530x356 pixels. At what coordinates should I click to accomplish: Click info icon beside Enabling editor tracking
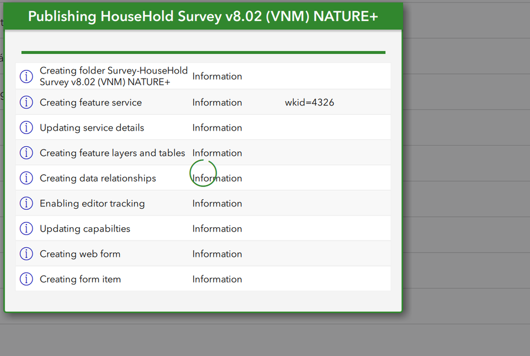(x=27, y=203)
